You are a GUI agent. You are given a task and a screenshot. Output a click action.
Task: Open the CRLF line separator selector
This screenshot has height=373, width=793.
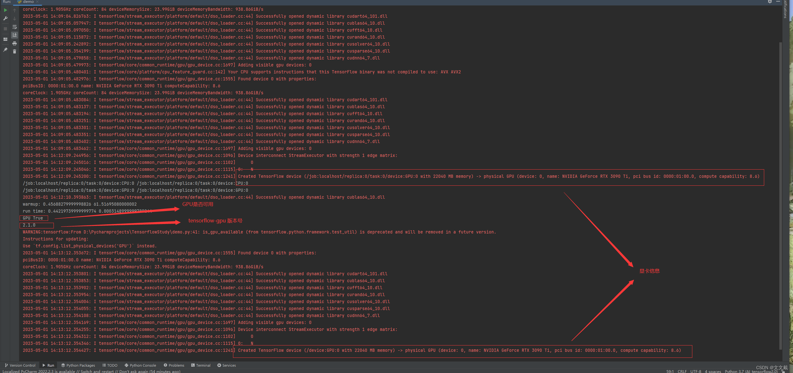coord(682,371)
